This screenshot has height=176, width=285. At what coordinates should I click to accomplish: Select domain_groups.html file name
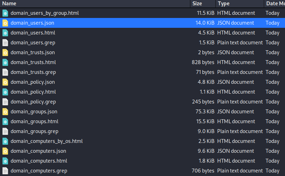[34, 121]
